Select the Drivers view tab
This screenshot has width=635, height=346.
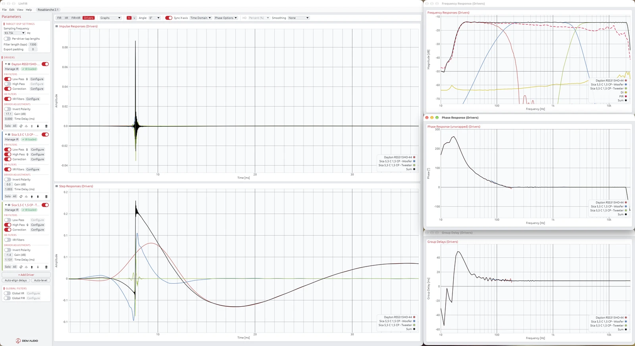click(89, 18)
